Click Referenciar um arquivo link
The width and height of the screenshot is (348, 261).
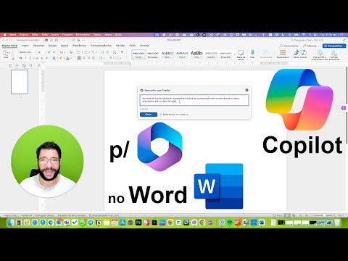point(174,115)
